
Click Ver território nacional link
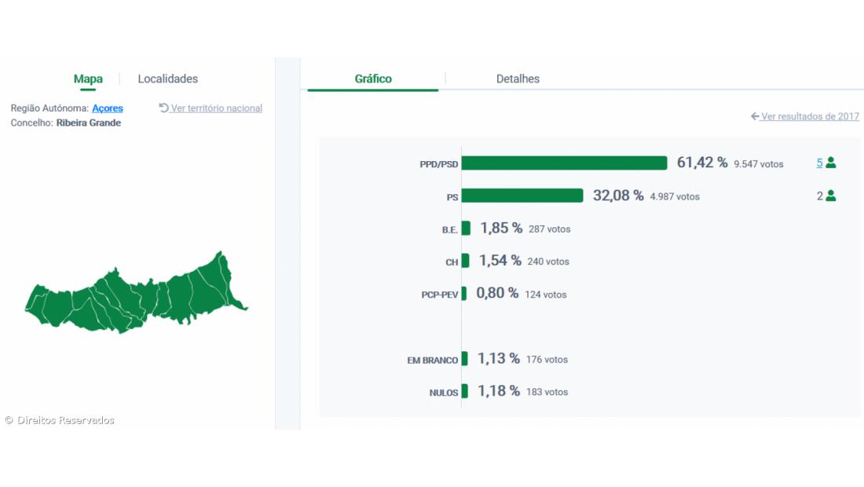[217, 108]
